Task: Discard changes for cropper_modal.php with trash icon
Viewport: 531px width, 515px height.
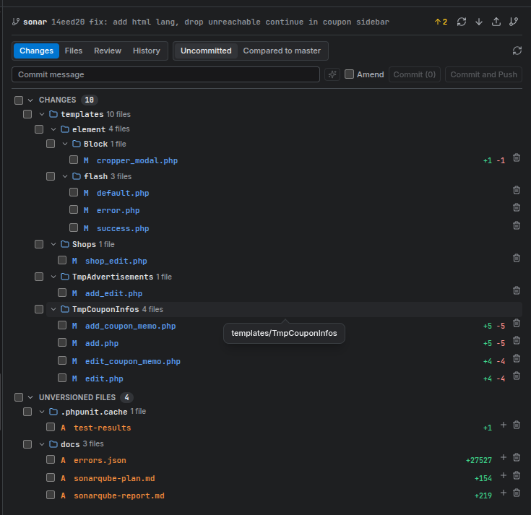Action: point(516,157)
